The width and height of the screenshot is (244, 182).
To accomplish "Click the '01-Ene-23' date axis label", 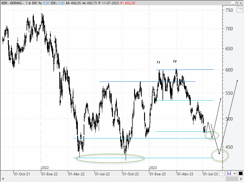I will [x=157, y=174].
